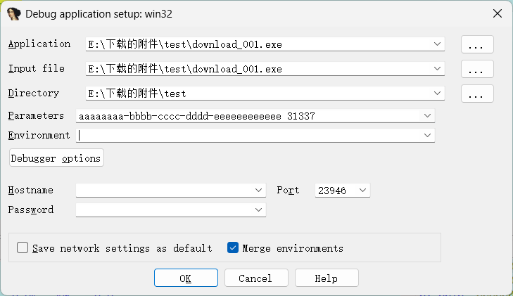513x296 pixels.
Task: Expand the Directory path dropdown
Action: coord(437,93)
